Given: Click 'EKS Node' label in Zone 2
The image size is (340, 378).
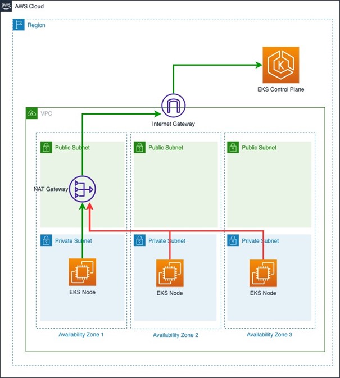Looking at the screenshot, I should [170, 293].
